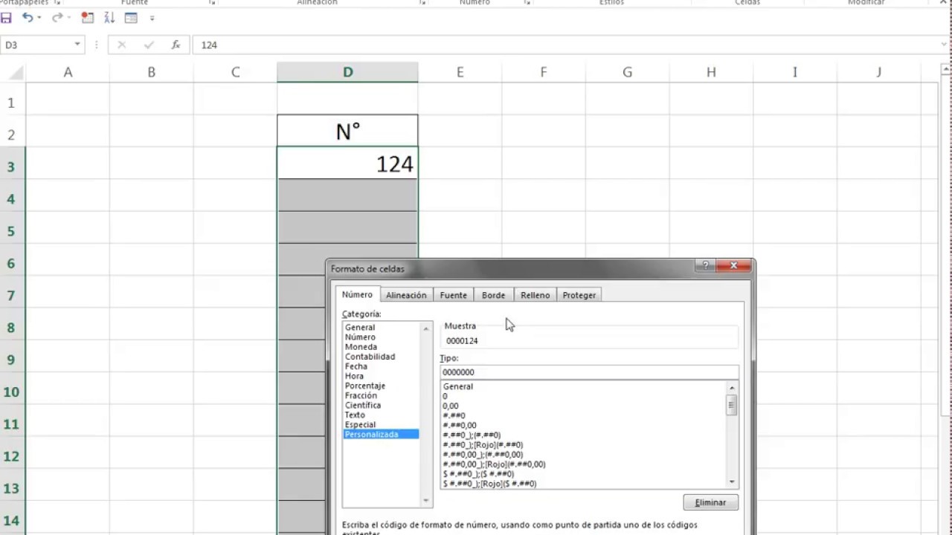Open the redo history dropdown arrow
Viewport: 952px width, 535px height.
click(x=68, y=18)
